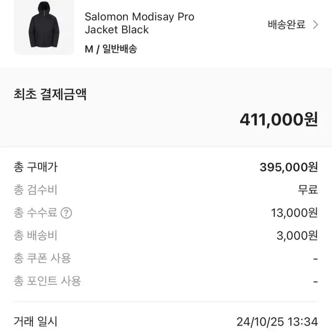
Task: Click the 무료 inspection fee value
Action: (308, 190)
